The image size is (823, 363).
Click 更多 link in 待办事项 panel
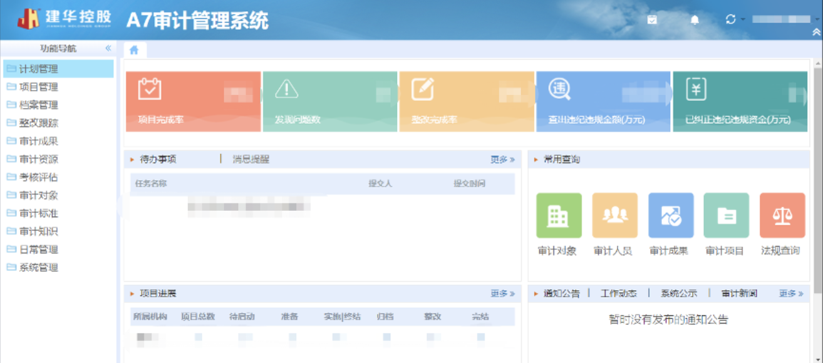point(502,160)
